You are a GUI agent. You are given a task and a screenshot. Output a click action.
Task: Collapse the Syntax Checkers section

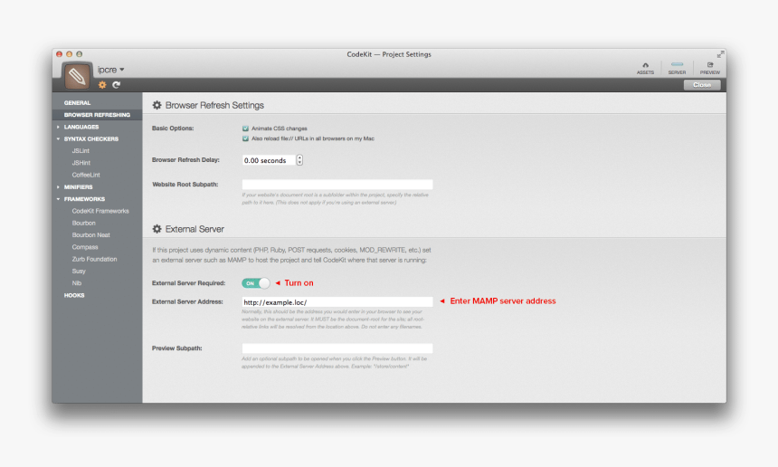click(x=58, y=139)
